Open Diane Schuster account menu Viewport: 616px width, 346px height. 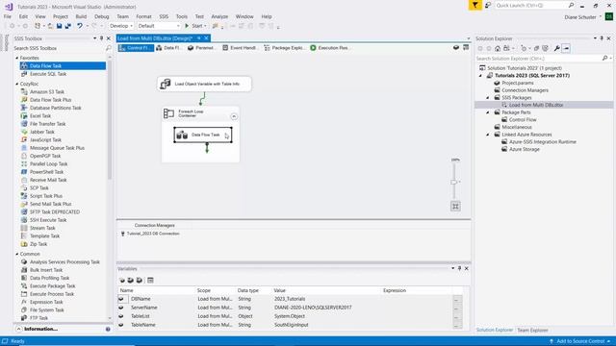(x=583, y=17)
